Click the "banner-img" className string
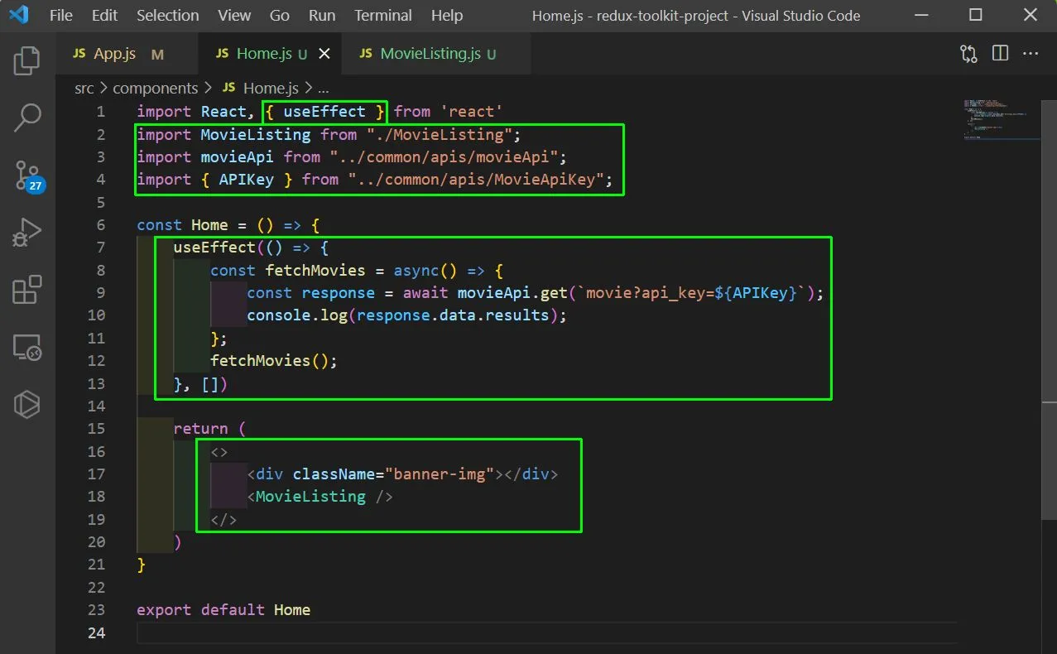The height and width of the screenshot is (654, 1057). click(x=440, y=474)
